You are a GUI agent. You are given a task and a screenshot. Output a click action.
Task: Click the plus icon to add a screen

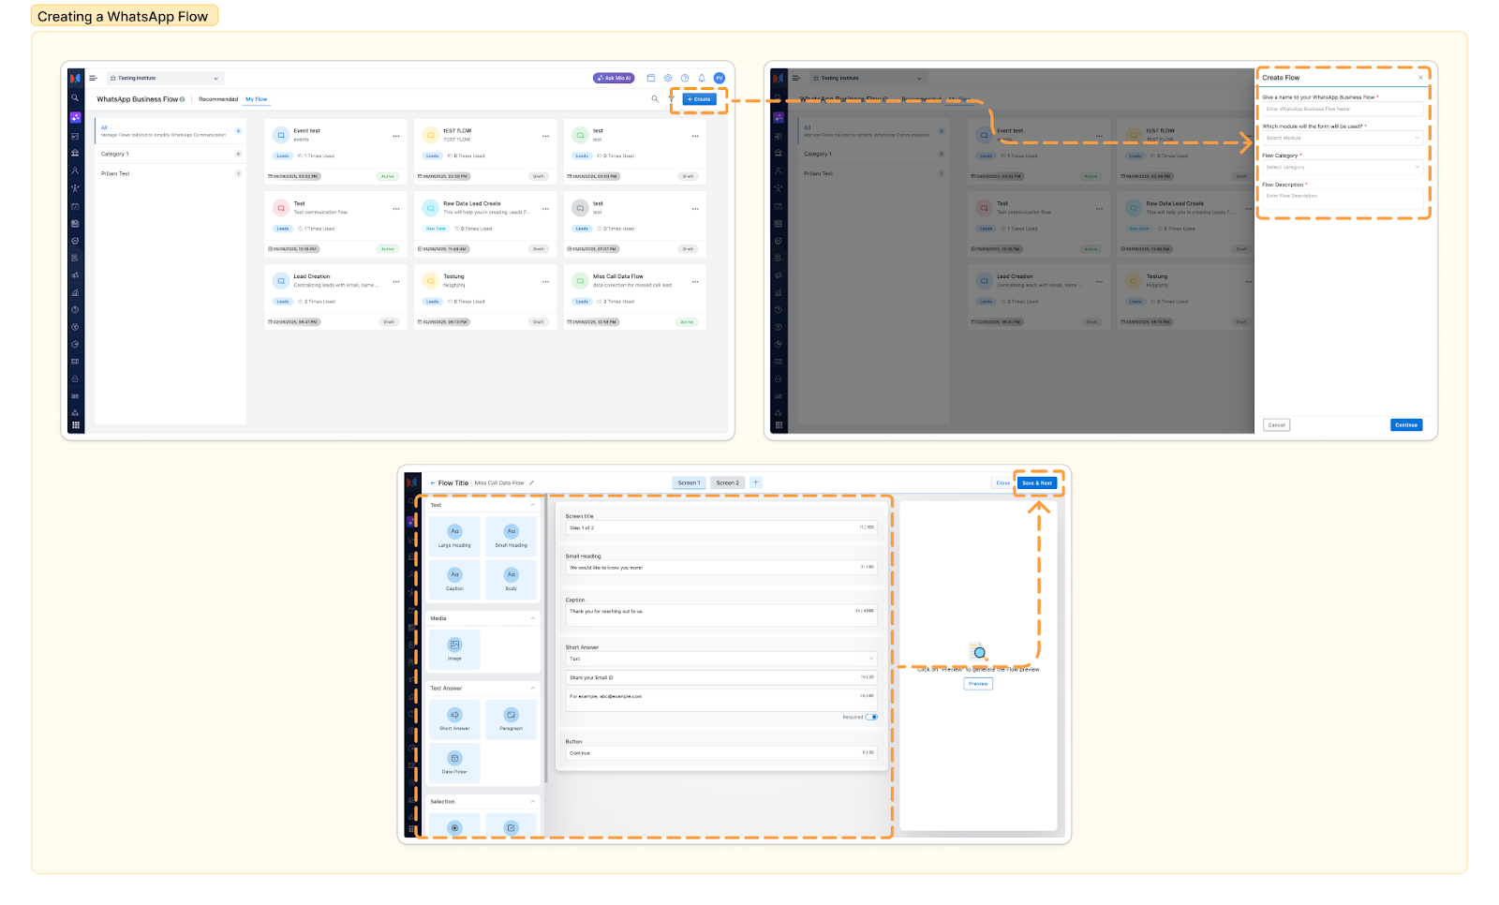tap(756, 482)
